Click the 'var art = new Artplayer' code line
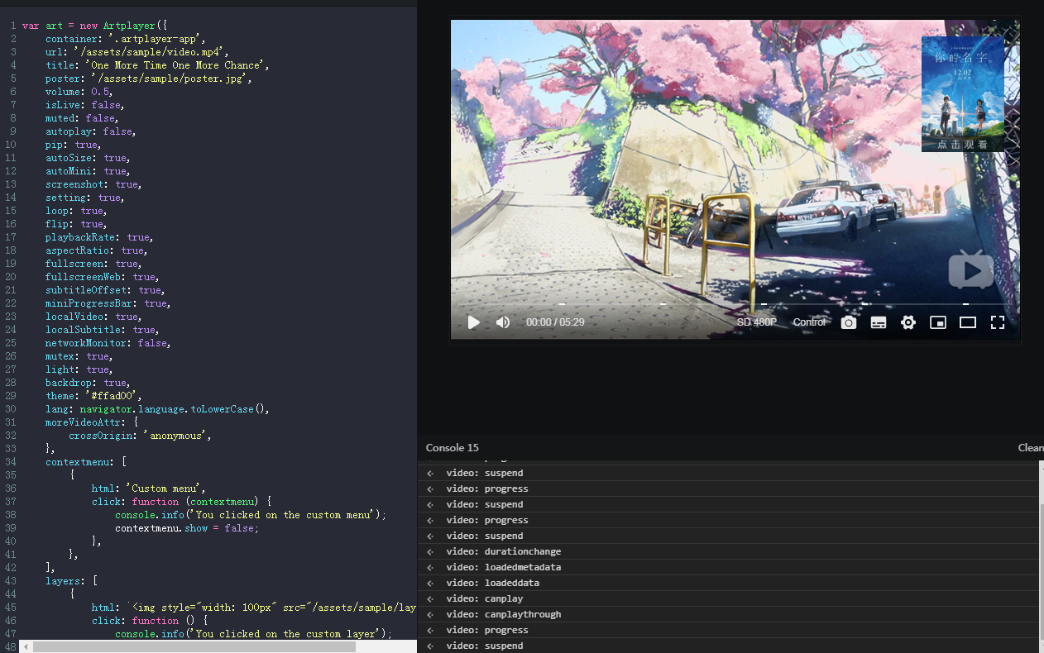Image resolution: width=1044 pixels, height=653 pixels. tap(94, 26)
